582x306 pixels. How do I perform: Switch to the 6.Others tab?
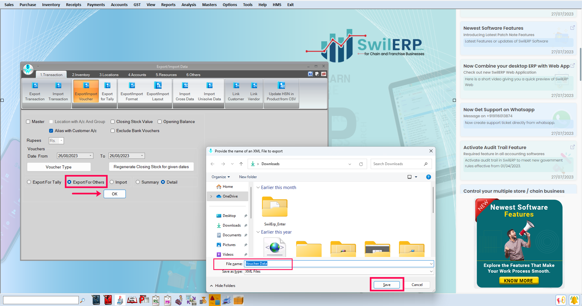(193, 75)
